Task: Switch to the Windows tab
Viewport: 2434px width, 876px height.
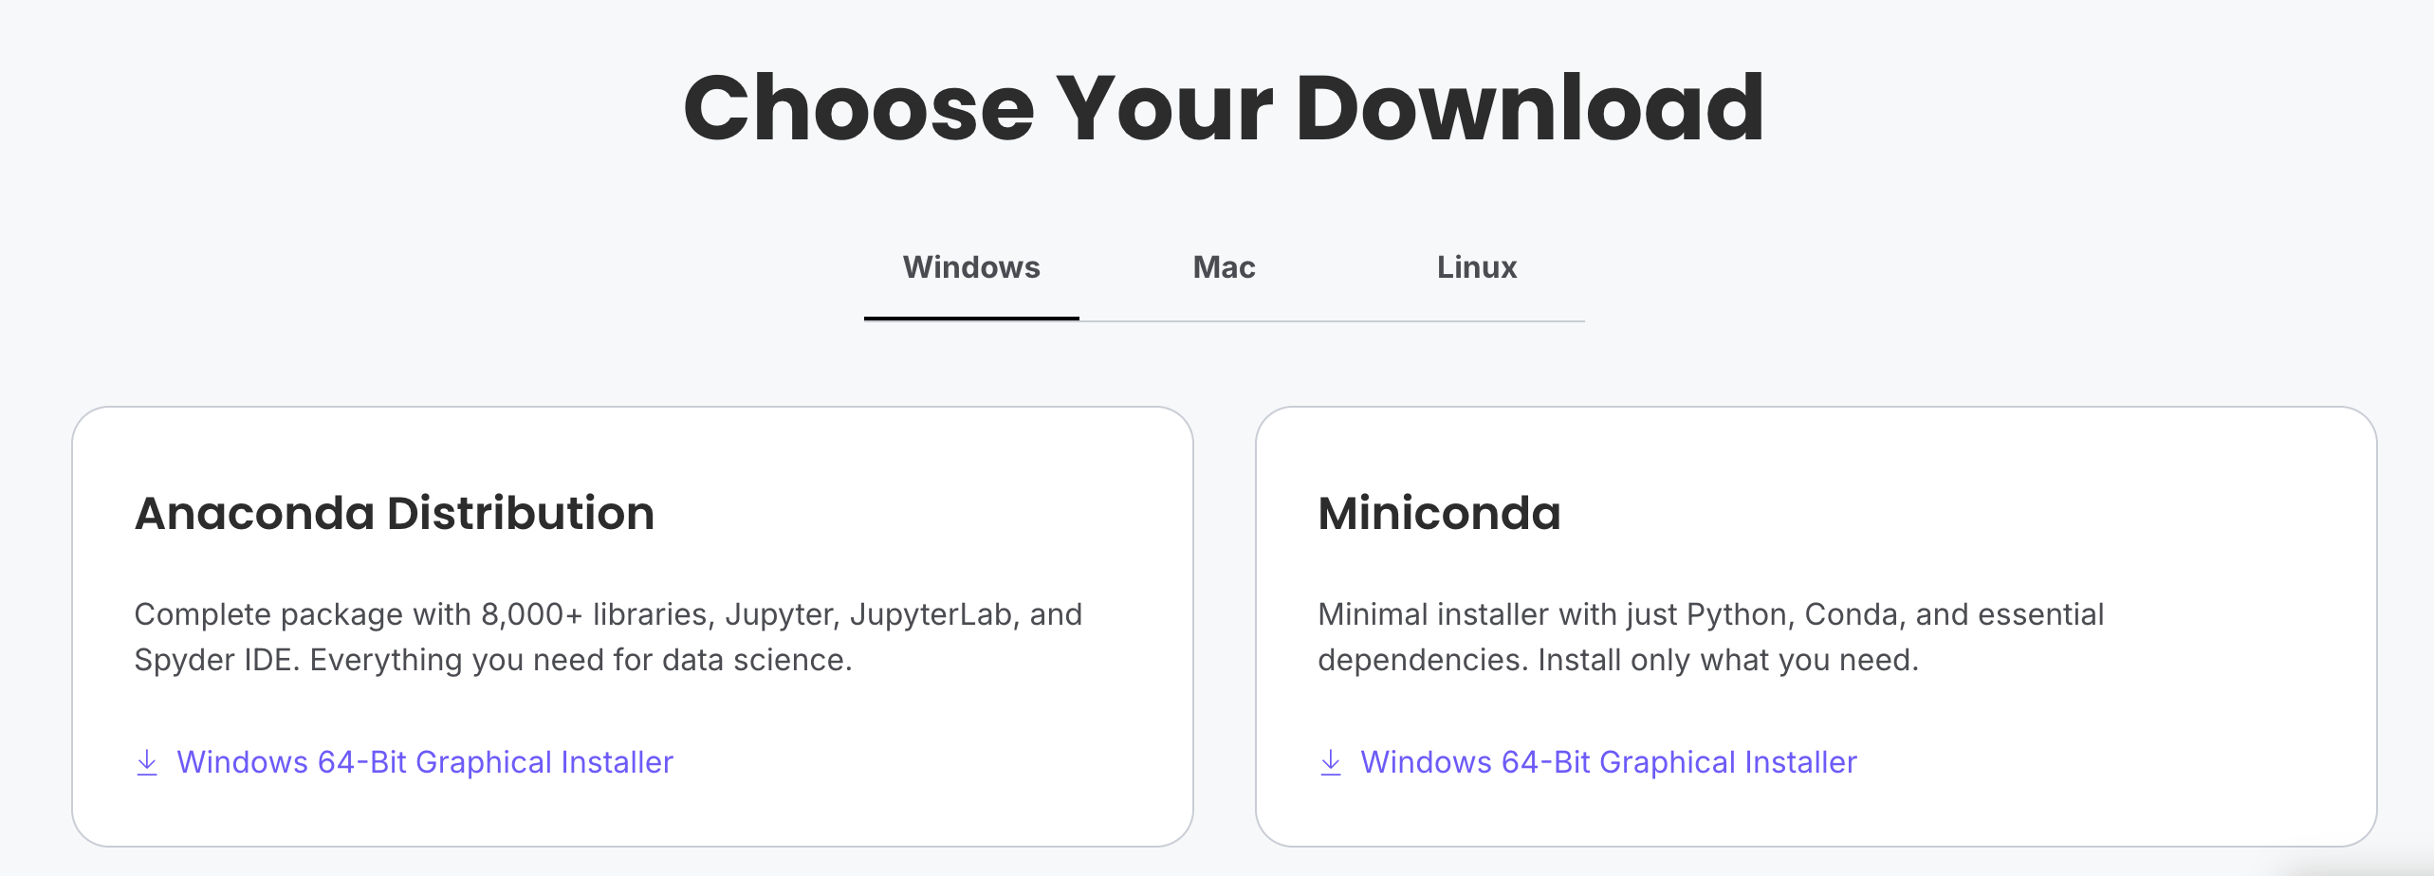Action: (x=971, y=267)
